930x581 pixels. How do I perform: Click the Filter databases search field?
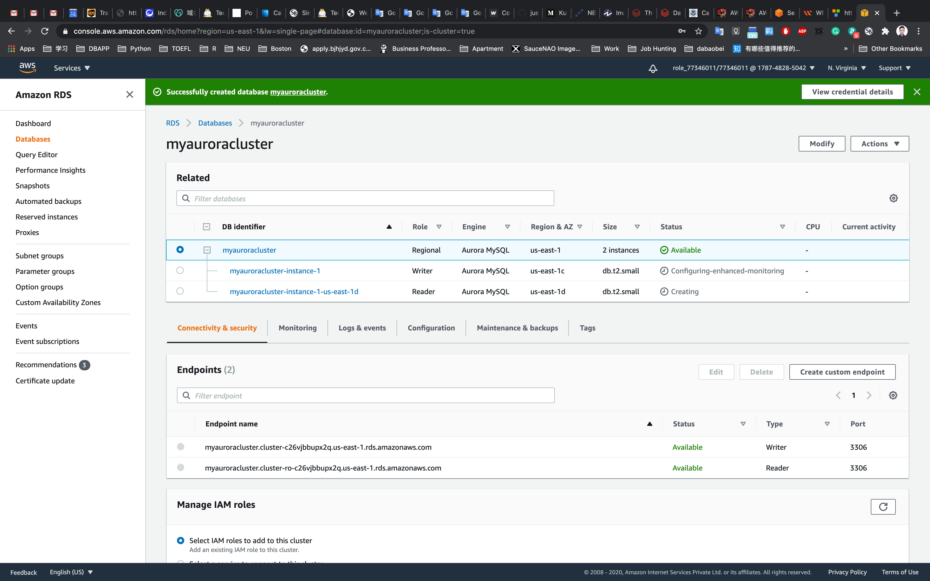(x=365, y=198)
